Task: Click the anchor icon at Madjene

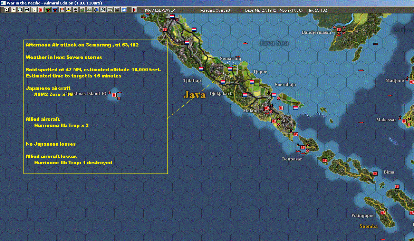Action: (x=407, y=78)
